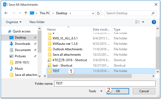The width and height of the screenshot is (162, 100).
Task: Click the New folder button
Action: pyautogui.click(x=37, y=22)
